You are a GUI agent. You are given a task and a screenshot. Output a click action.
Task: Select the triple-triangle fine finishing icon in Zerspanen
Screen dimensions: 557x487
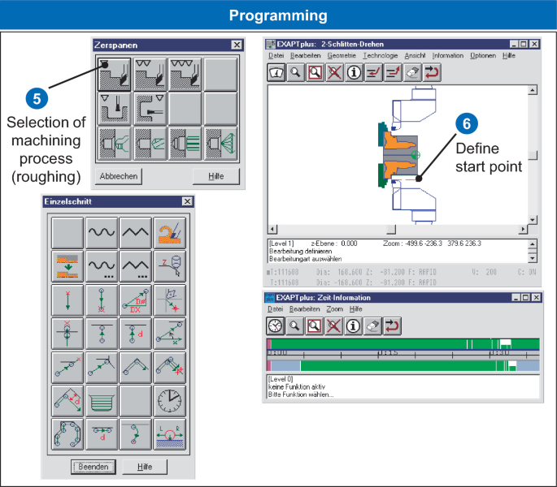point(185,74)
